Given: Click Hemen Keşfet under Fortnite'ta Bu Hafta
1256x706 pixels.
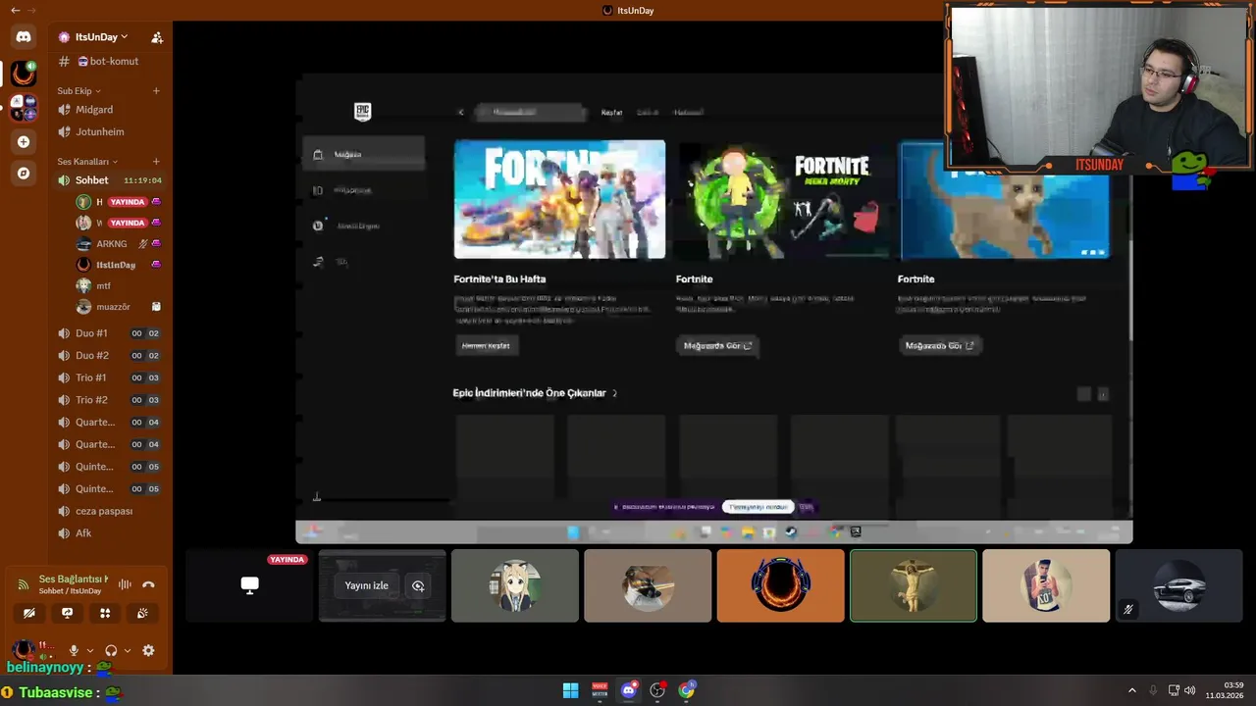Looking at the screenshot, I should click(486, 345).
